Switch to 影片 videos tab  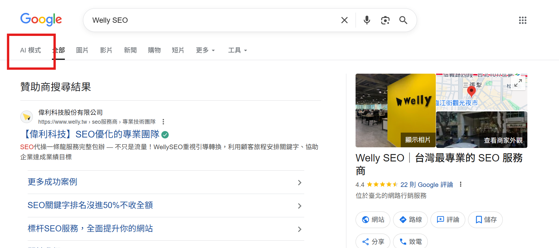(106, 50)
